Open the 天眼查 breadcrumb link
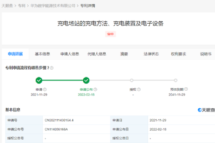Image resolution: width=215 pixels, height=143 pixels. point(7,6)
